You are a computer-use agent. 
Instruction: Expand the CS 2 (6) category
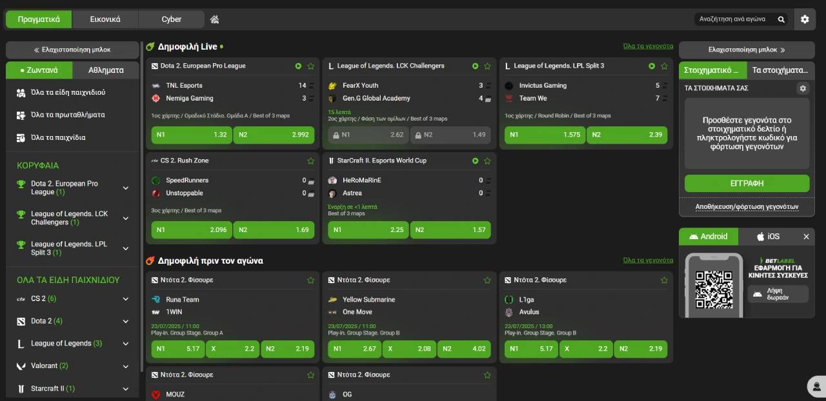(126, 298)
